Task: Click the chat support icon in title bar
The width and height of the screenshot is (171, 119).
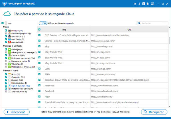Action: 148,4
